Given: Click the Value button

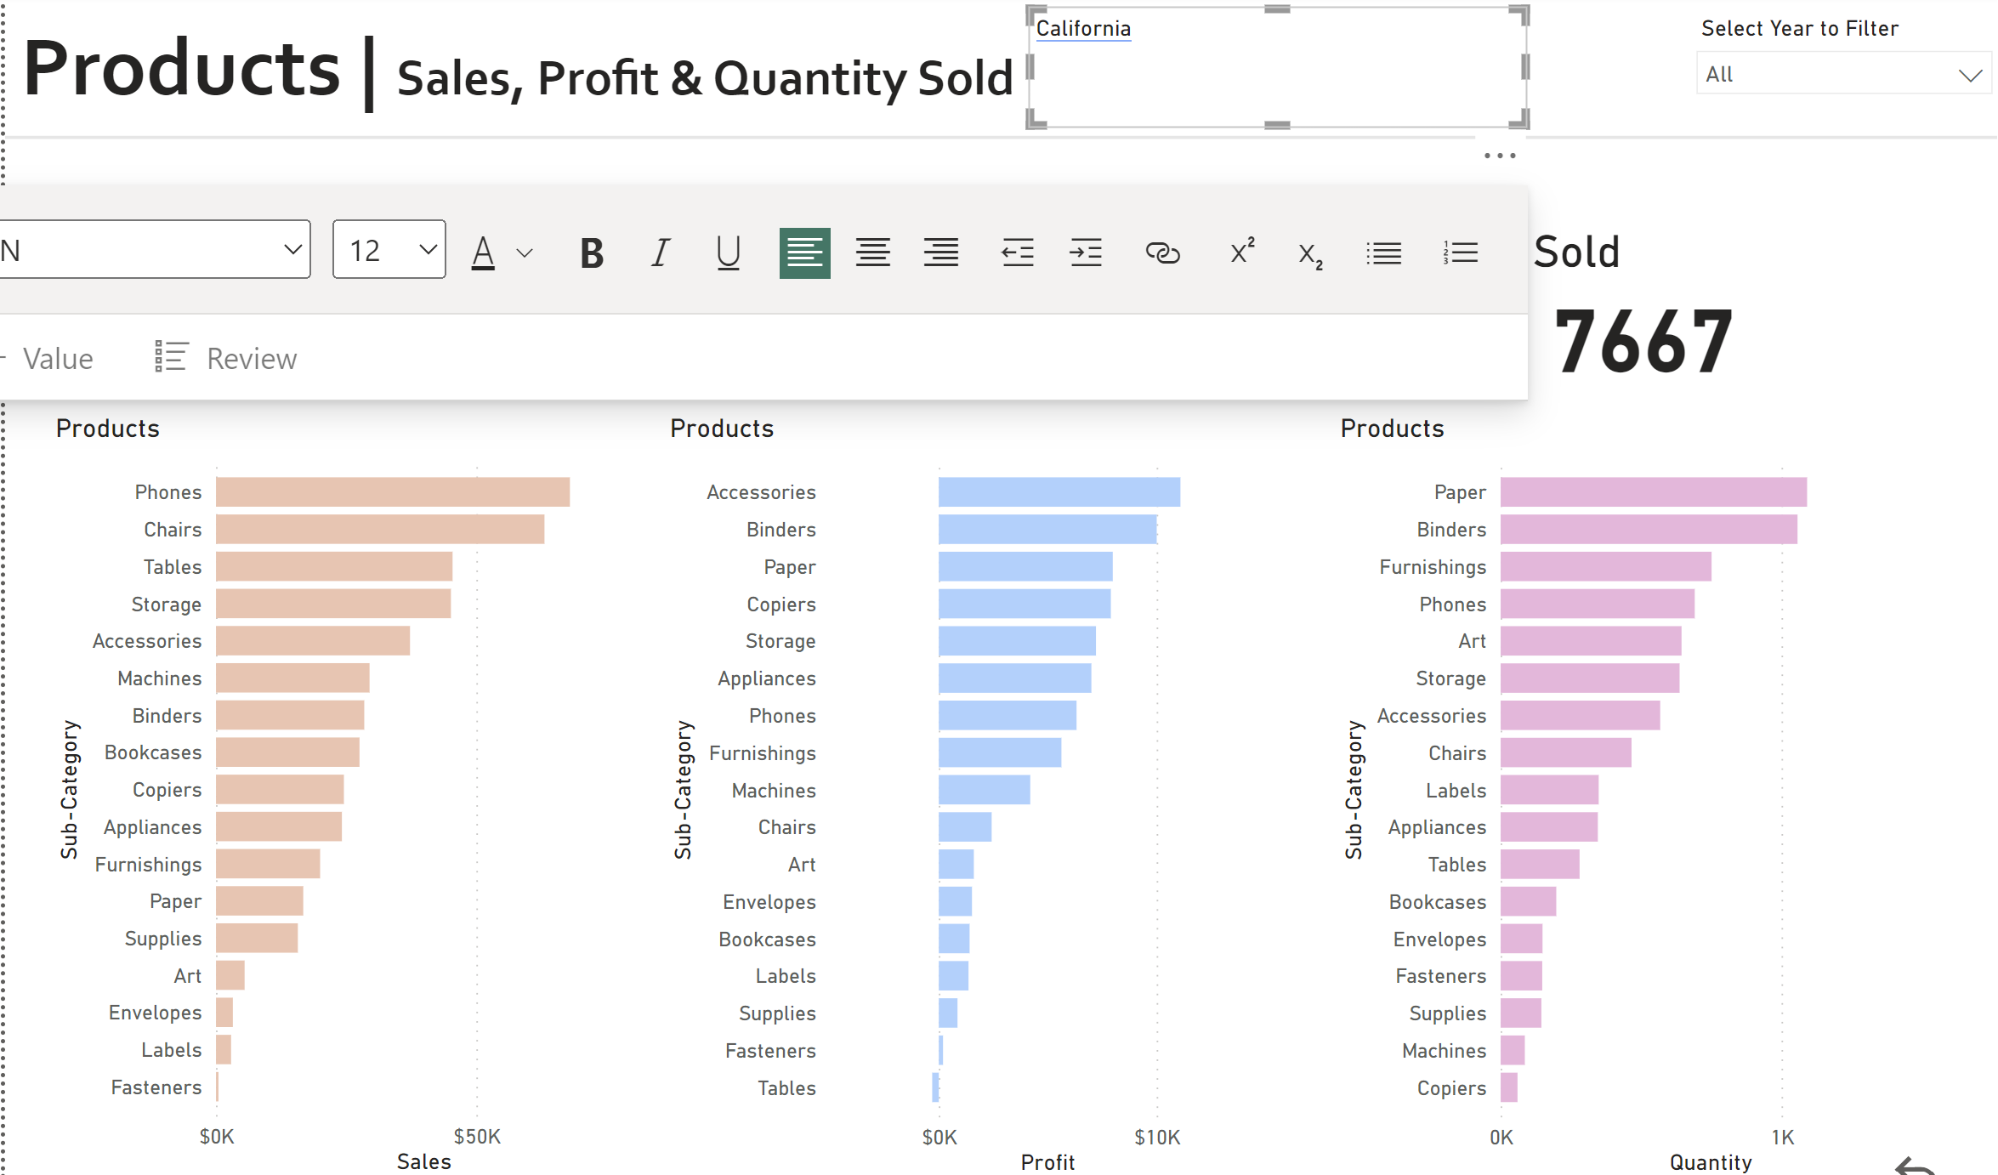Looking at the screenshot, I should (56, 358).
